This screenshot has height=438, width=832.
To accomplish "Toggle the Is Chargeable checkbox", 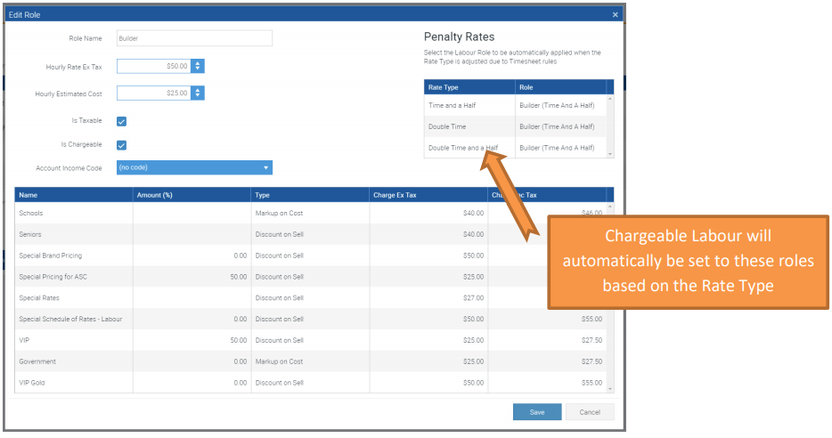I will pos(122,145).
